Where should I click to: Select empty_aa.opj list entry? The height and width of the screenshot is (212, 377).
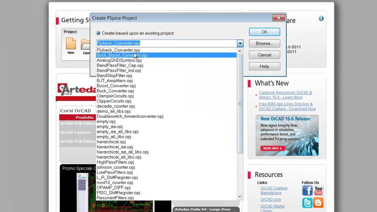tap(166, 127)
